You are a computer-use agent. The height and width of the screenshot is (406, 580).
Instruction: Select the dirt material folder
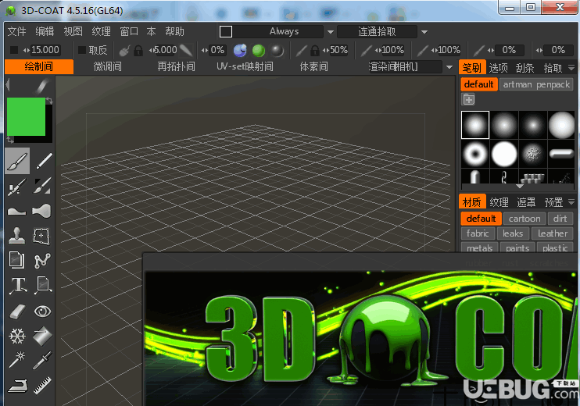[560, 219]
